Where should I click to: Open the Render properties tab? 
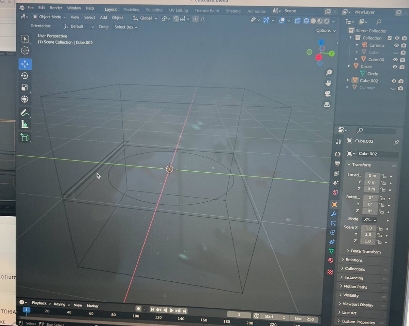pyautogui.click(x=337, y=154)
